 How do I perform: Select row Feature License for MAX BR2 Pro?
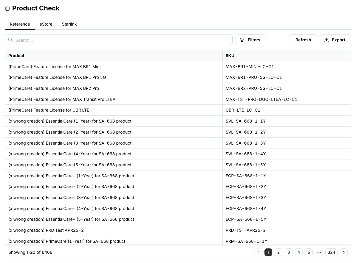178,88
